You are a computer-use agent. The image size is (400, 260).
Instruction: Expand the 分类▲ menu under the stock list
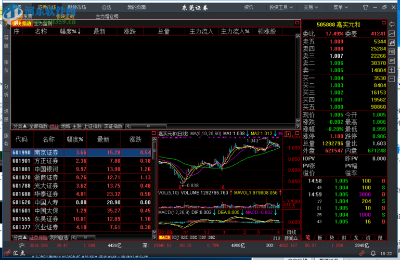pos(20,238)
